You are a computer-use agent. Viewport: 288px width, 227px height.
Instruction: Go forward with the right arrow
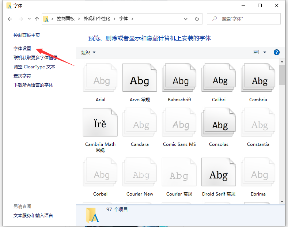(x=21, y=19)
